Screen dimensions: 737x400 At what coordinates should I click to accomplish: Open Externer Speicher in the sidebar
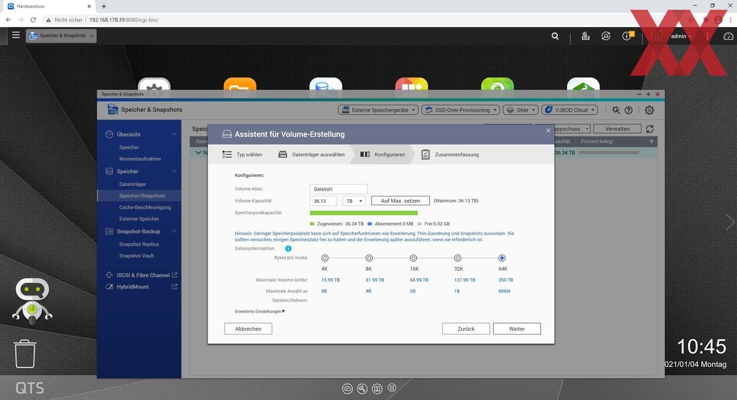[x=139, y=219]
